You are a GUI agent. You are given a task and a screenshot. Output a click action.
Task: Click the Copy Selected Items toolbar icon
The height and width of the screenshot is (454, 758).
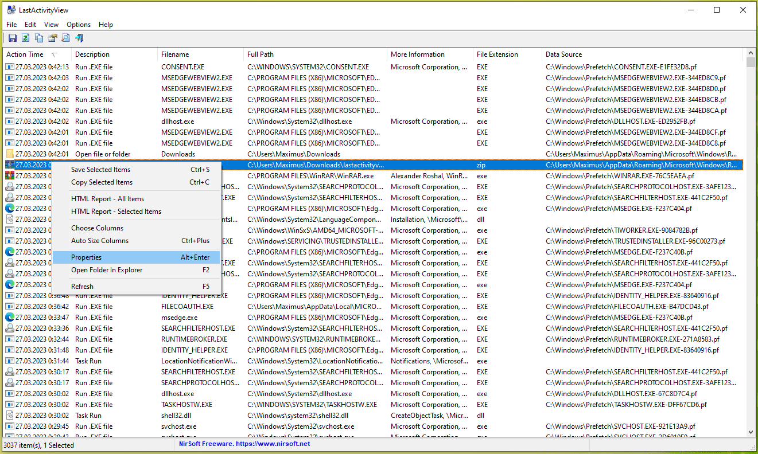coord(39,38)
